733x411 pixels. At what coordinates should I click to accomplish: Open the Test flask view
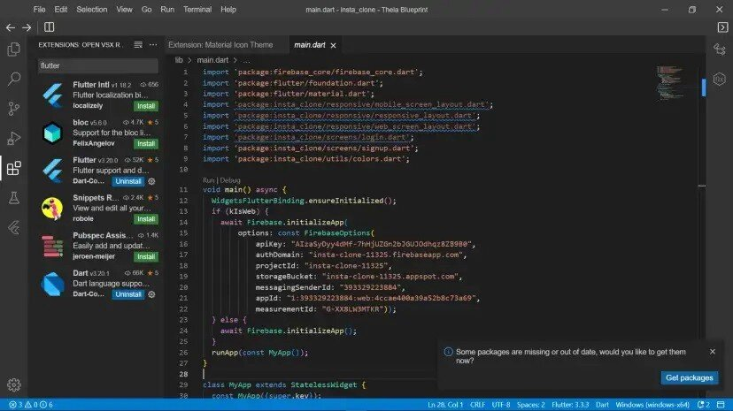click(14, 197)
